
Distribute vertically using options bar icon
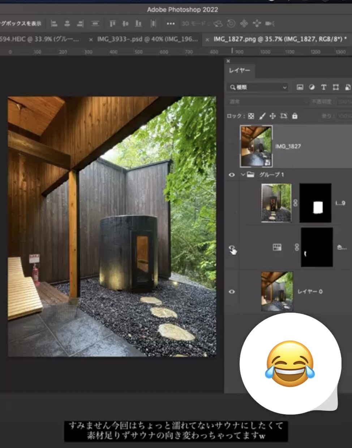(x=95, y=24)
